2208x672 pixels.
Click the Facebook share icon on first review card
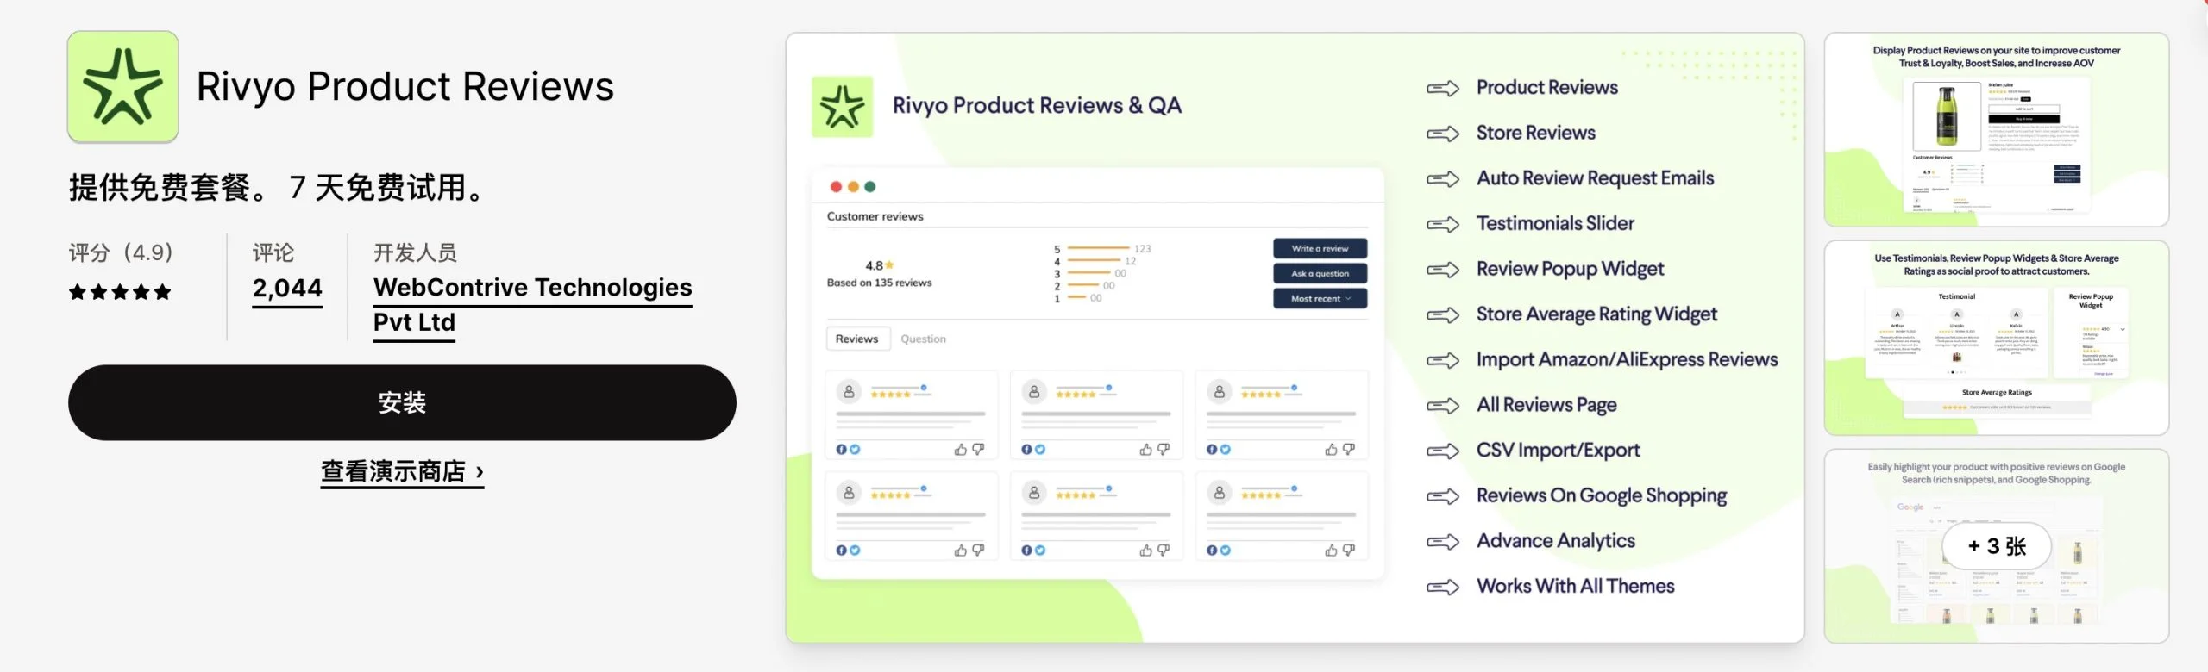pos(841,450)
